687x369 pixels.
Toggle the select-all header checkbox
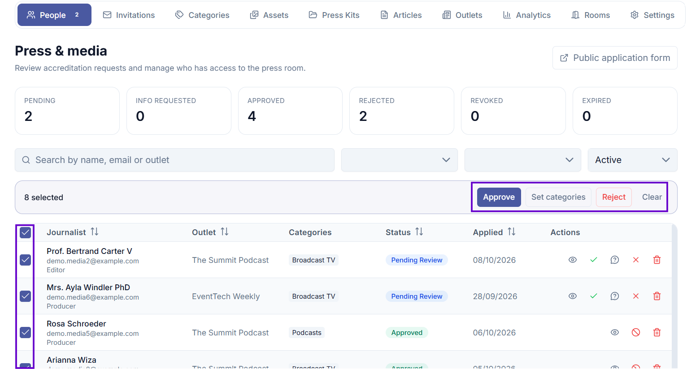[26, 232]
